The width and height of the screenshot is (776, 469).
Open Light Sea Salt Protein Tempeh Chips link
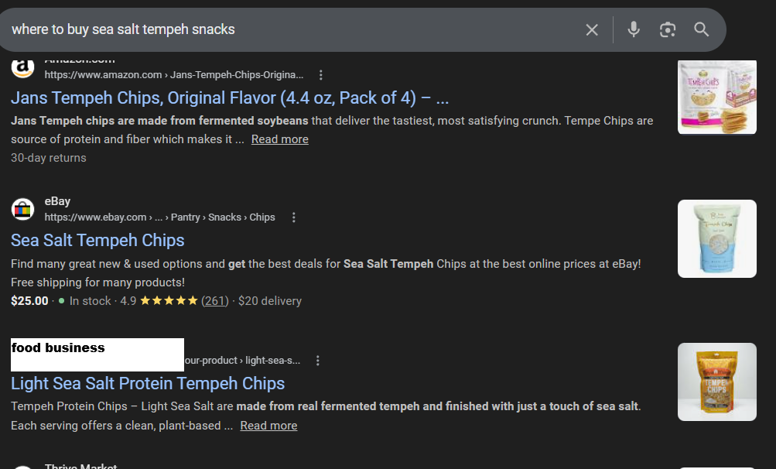[x=148, y=383]
